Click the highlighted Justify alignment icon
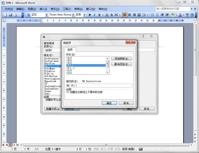Viewport: 199px width, 153px height. coord(125,15)
